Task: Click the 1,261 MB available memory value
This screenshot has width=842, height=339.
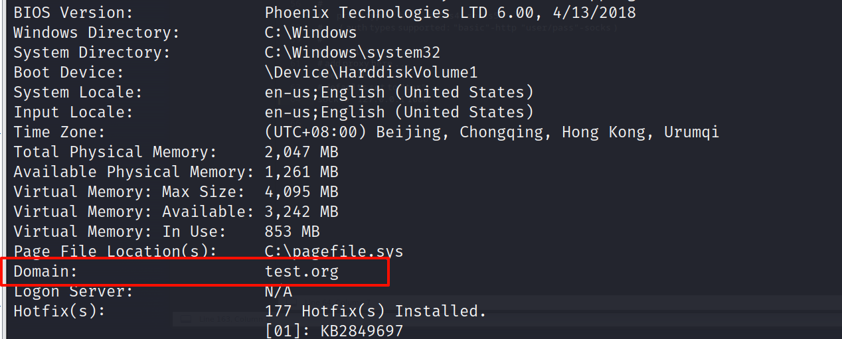Action: (301, 172)
